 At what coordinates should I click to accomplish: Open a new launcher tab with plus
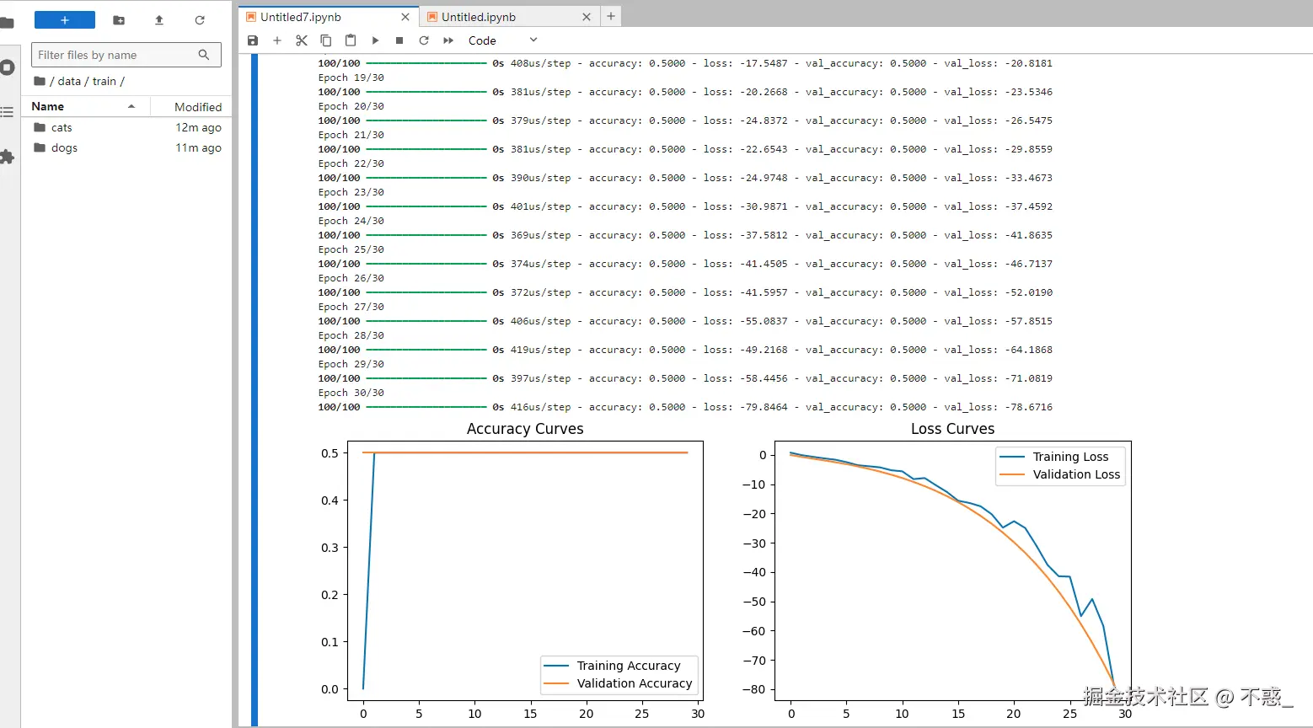[x=611, y=16]
